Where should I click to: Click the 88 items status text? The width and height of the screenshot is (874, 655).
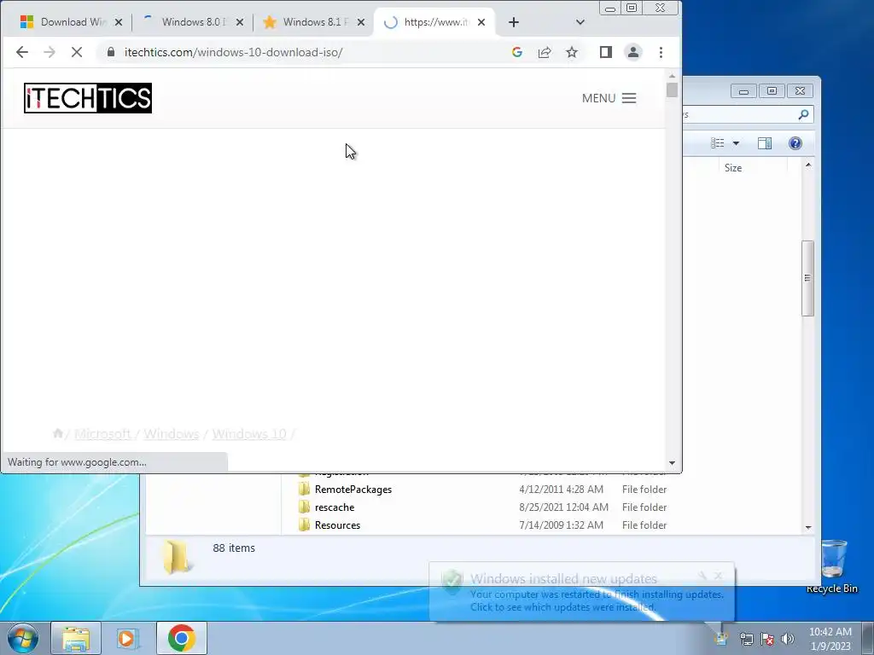[234, 548]
